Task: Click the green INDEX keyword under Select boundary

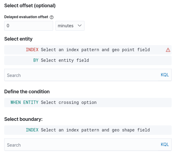Action: pos(32,130)
